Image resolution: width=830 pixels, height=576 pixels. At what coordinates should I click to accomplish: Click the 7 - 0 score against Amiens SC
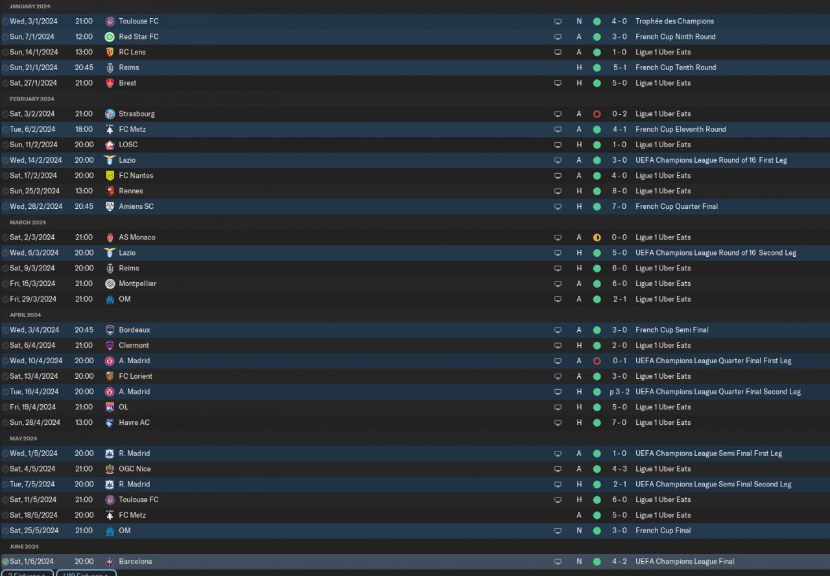pyautogui.click(x=619, y=207)
